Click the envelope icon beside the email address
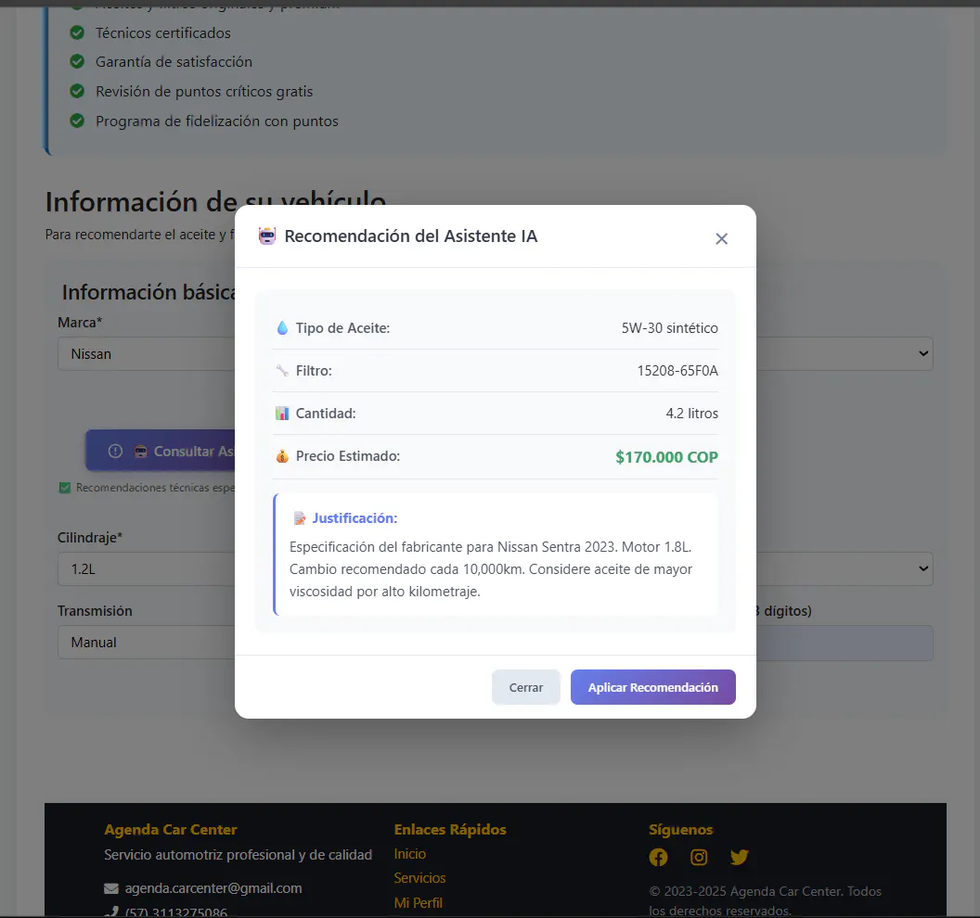 pos(111,888)
